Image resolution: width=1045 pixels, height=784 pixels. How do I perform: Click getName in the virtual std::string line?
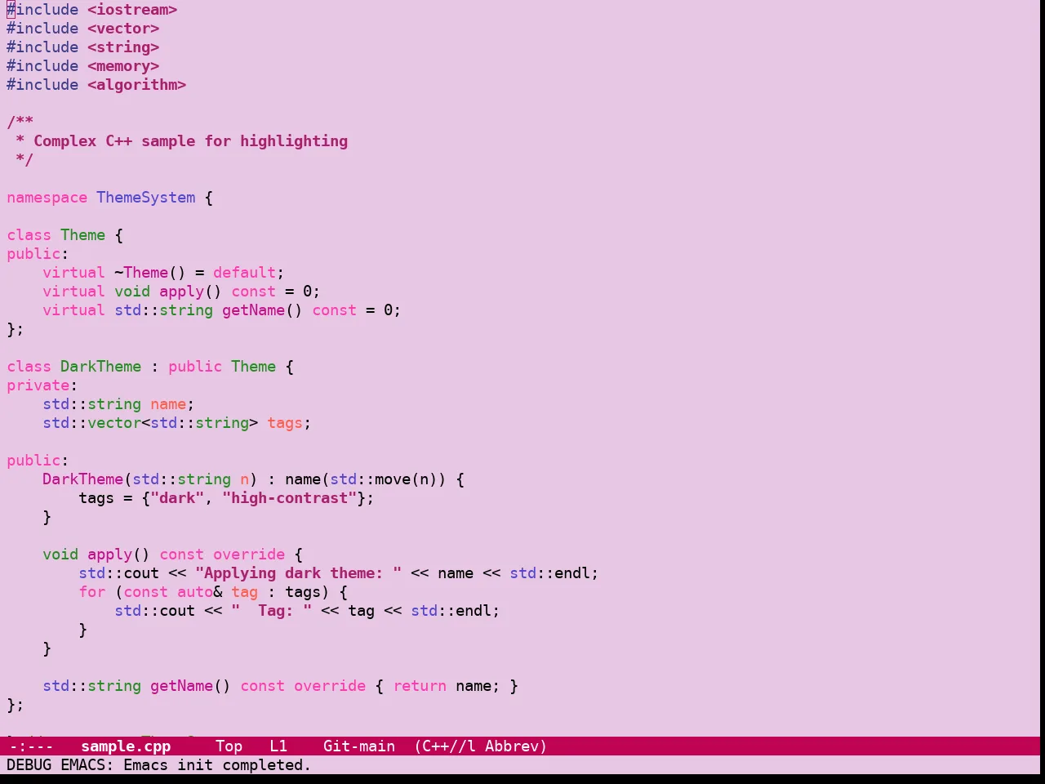[254, 310]
